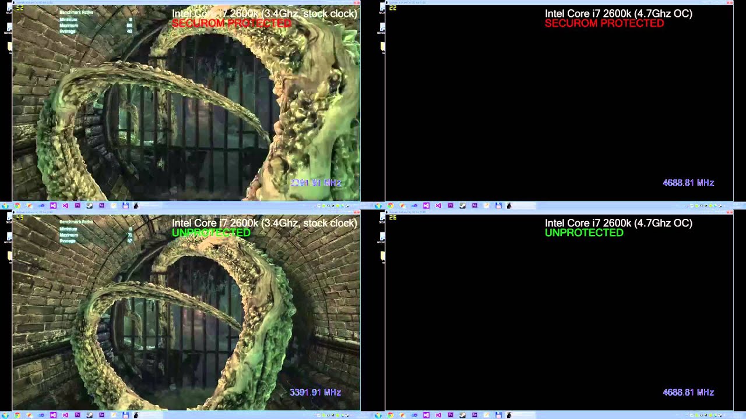Image resolution: width=746 pixels, height=419 pixels.
Task: Click filled purple Visual Studio icon, 3.4GHz unprotected taskbar
Action: 53,416
